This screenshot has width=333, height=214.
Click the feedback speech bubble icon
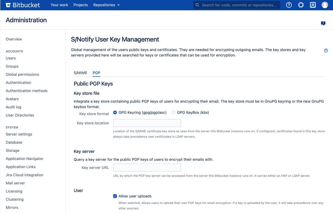point(323,23)
